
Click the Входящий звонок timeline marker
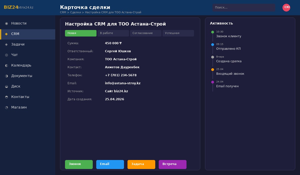(213, 70)
